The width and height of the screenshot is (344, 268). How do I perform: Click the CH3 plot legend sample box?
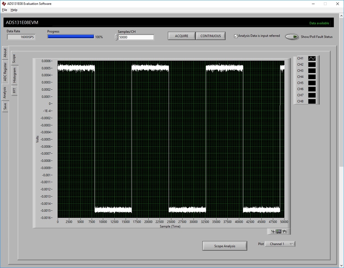[312, 71]
